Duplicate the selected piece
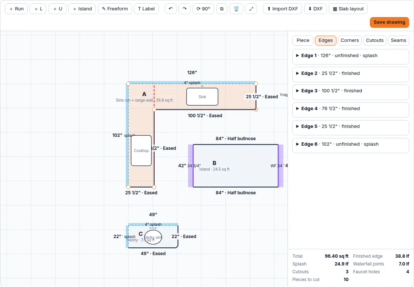This screenshot has height=287, width=414. click(222, 9)
